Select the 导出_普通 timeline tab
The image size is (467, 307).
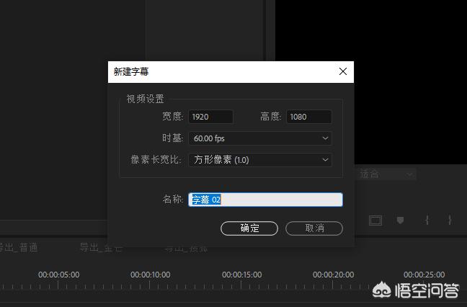click(19, 247)
